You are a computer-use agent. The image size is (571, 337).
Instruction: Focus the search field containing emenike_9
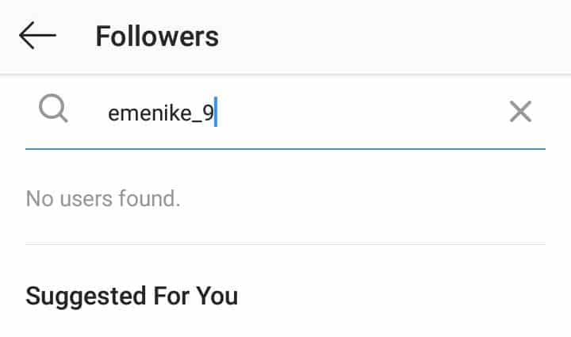[x=285, y=113]
